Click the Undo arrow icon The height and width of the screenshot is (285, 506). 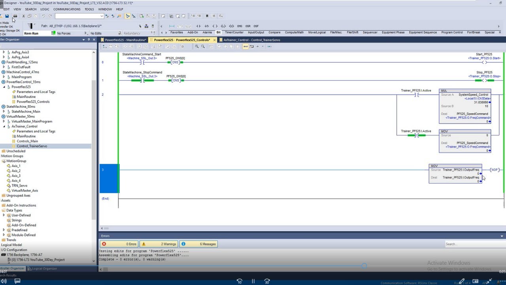[x=43, y=16]
